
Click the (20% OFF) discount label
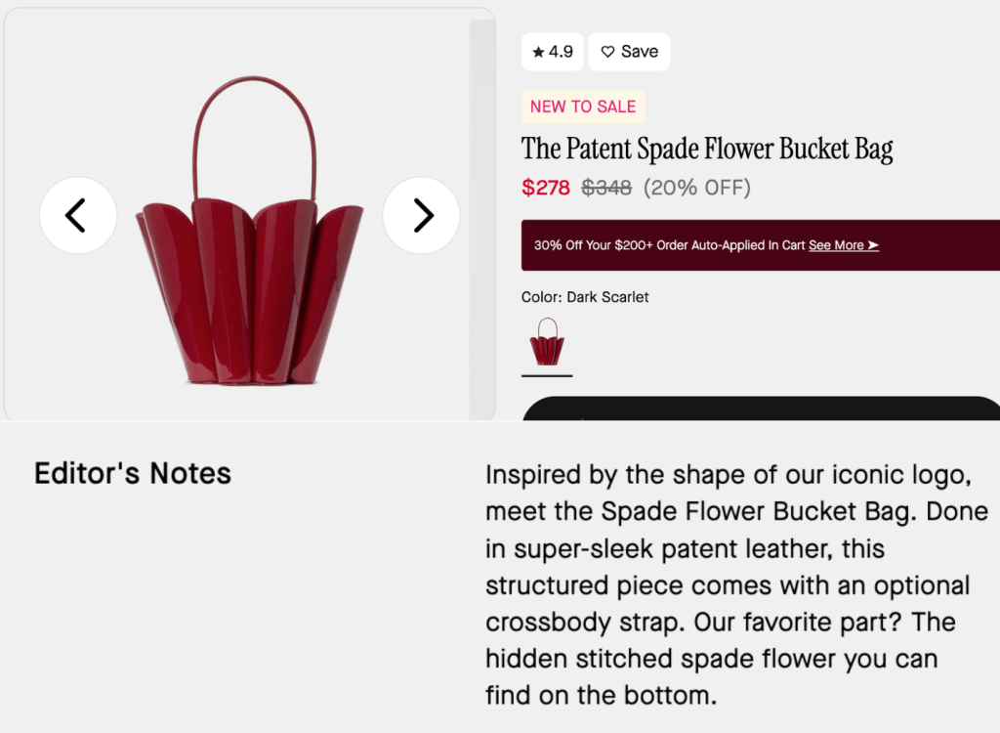[696, 188]
